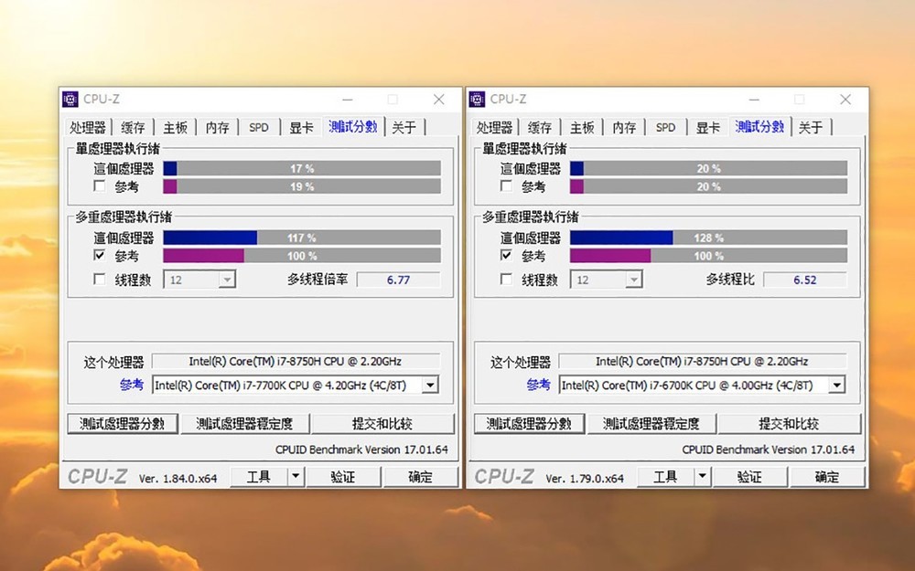Minimize the right CPU-Z window
The image size is (915, 571).
point(754,100)
